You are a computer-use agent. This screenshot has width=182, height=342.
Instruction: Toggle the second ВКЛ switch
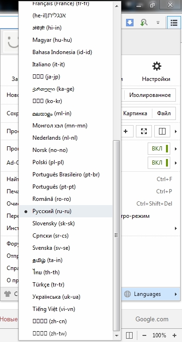(x=159, y=163)
